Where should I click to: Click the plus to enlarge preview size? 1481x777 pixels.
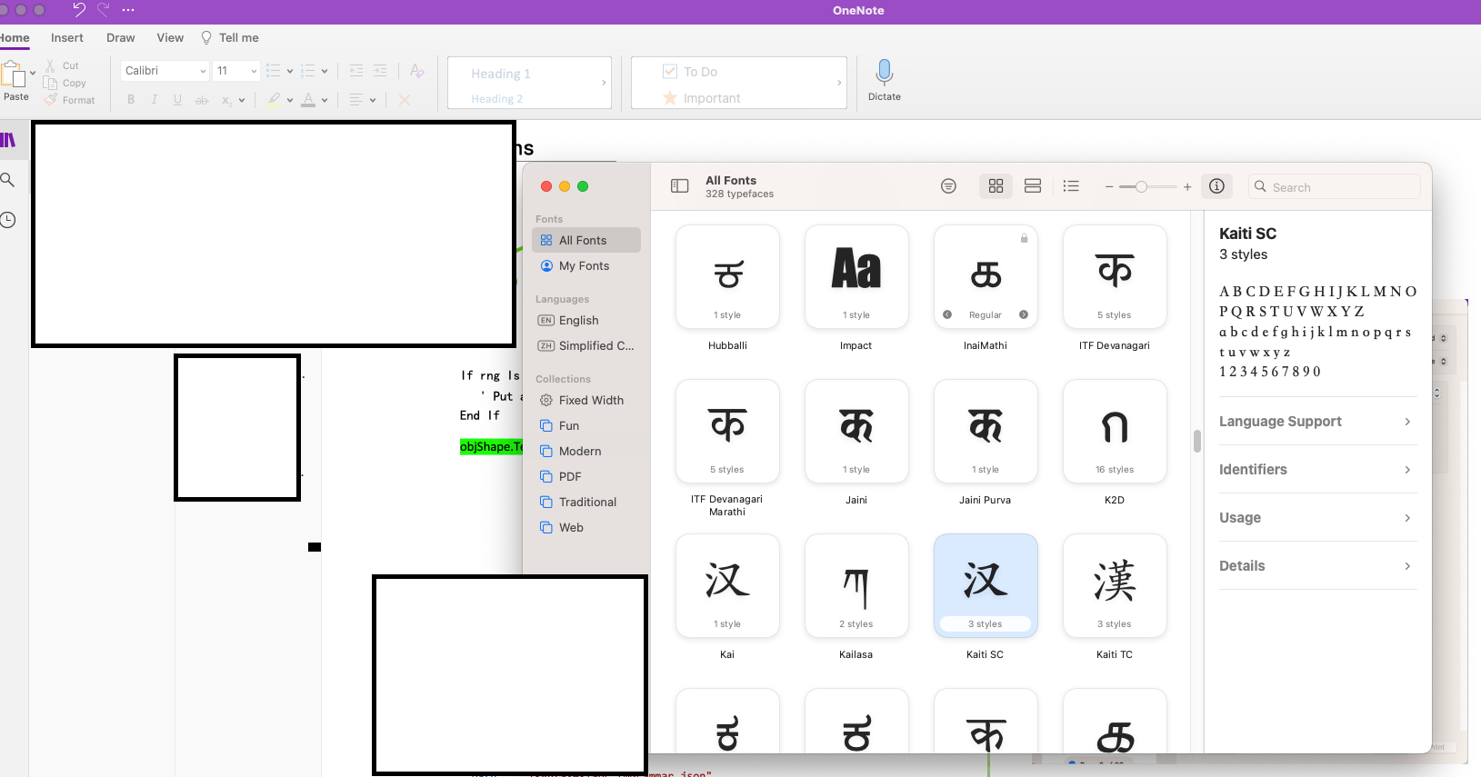1187,187
